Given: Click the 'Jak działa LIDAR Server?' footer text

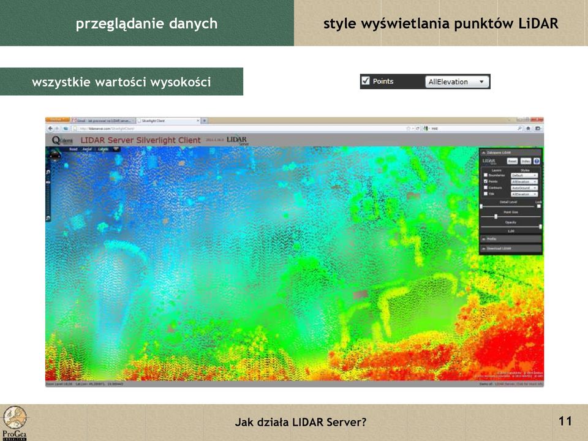Looking at the screenshot, I should coord(300,422).
